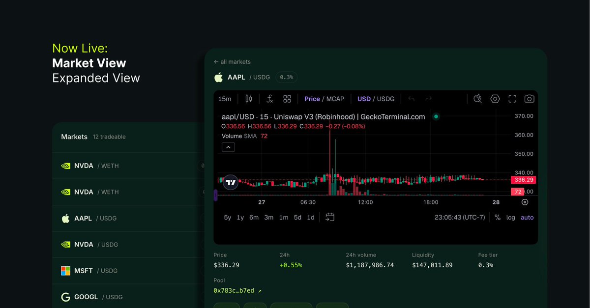Click the Microsoft logo in MSFT row
This screenshot has width=590, height=308.
[65, 271]
